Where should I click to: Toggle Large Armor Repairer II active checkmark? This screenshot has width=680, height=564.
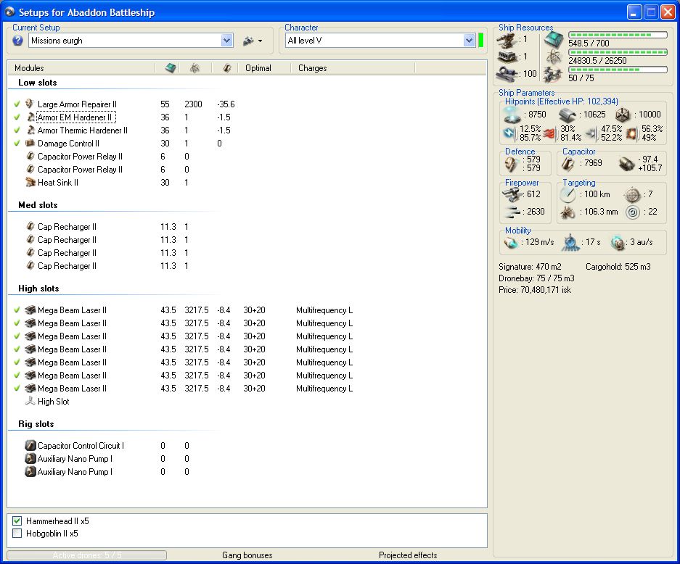tap(17, 104)
